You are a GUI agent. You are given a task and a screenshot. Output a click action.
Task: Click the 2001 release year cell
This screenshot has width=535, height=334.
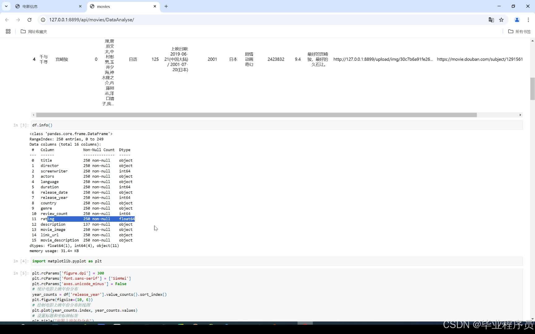pyautogui.click(x=212, y=59)
